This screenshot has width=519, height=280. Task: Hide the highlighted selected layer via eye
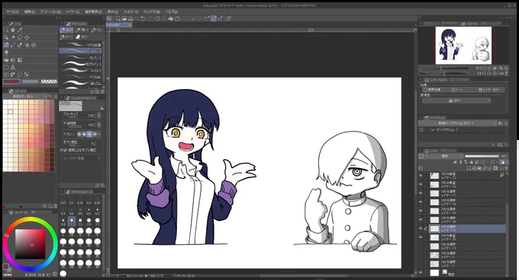(x=421, y=228)
